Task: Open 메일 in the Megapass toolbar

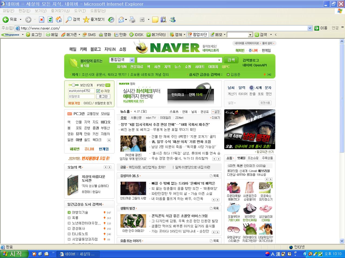Action: (x=52, y=35)
